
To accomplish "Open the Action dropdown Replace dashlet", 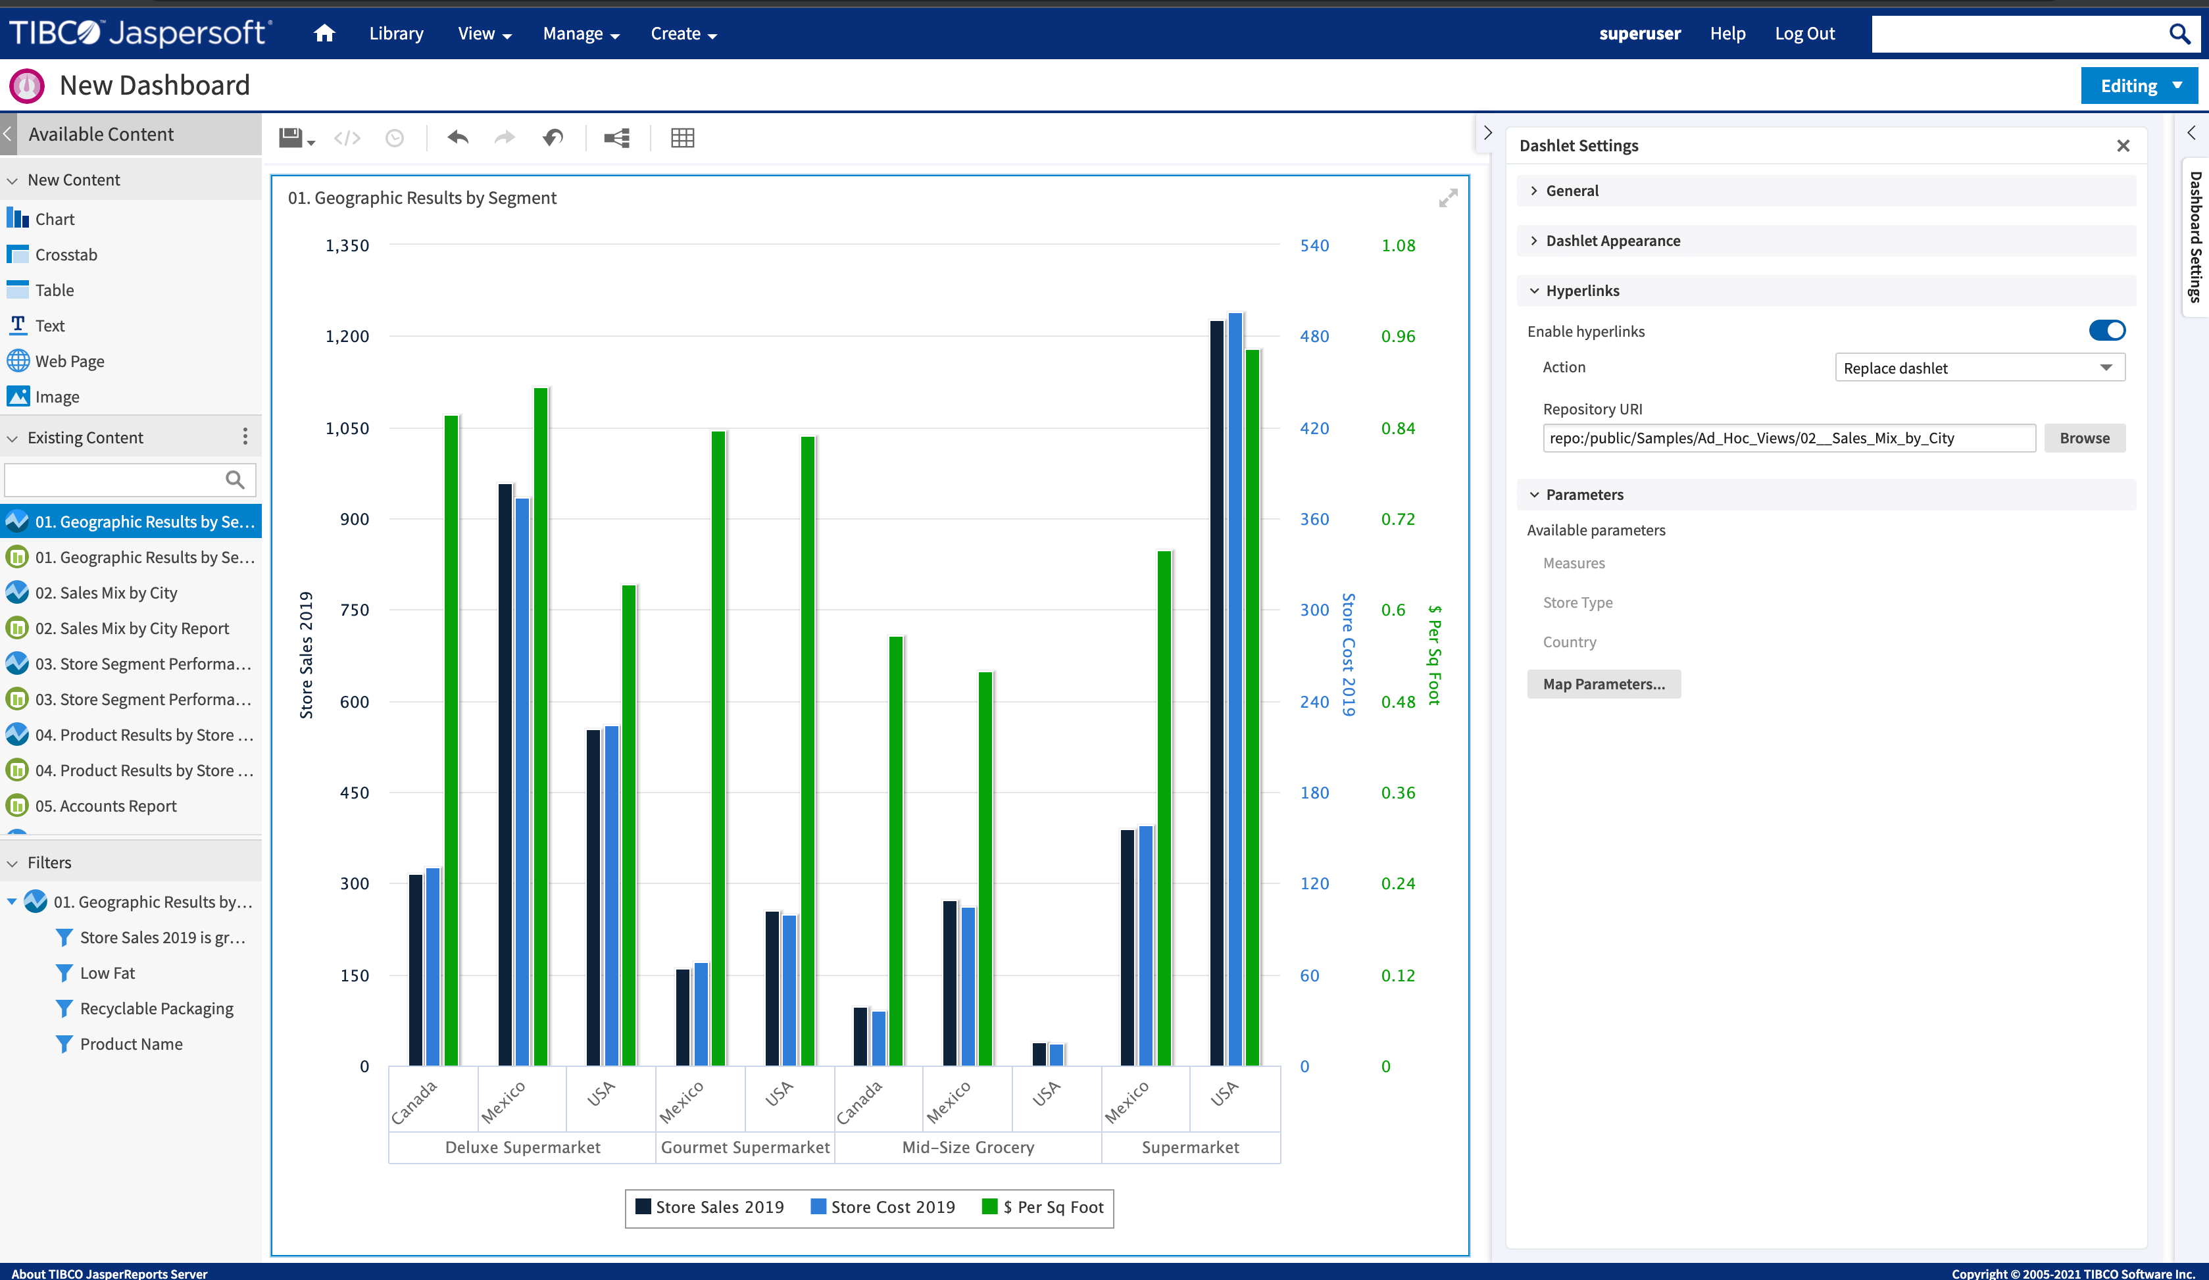I will coord(1979,367).
